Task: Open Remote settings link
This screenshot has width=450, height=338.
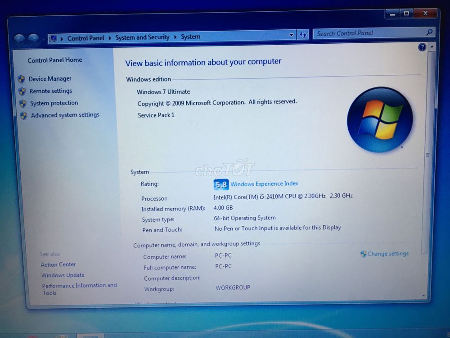Action: (51, 91)
